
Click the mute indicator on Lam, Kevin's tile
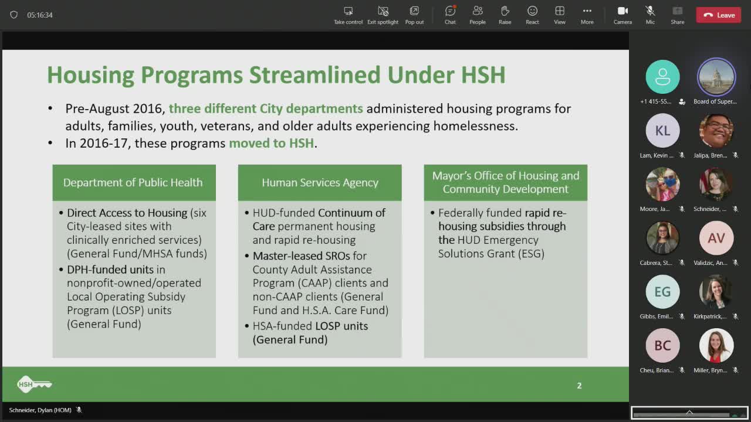point(681,155)
